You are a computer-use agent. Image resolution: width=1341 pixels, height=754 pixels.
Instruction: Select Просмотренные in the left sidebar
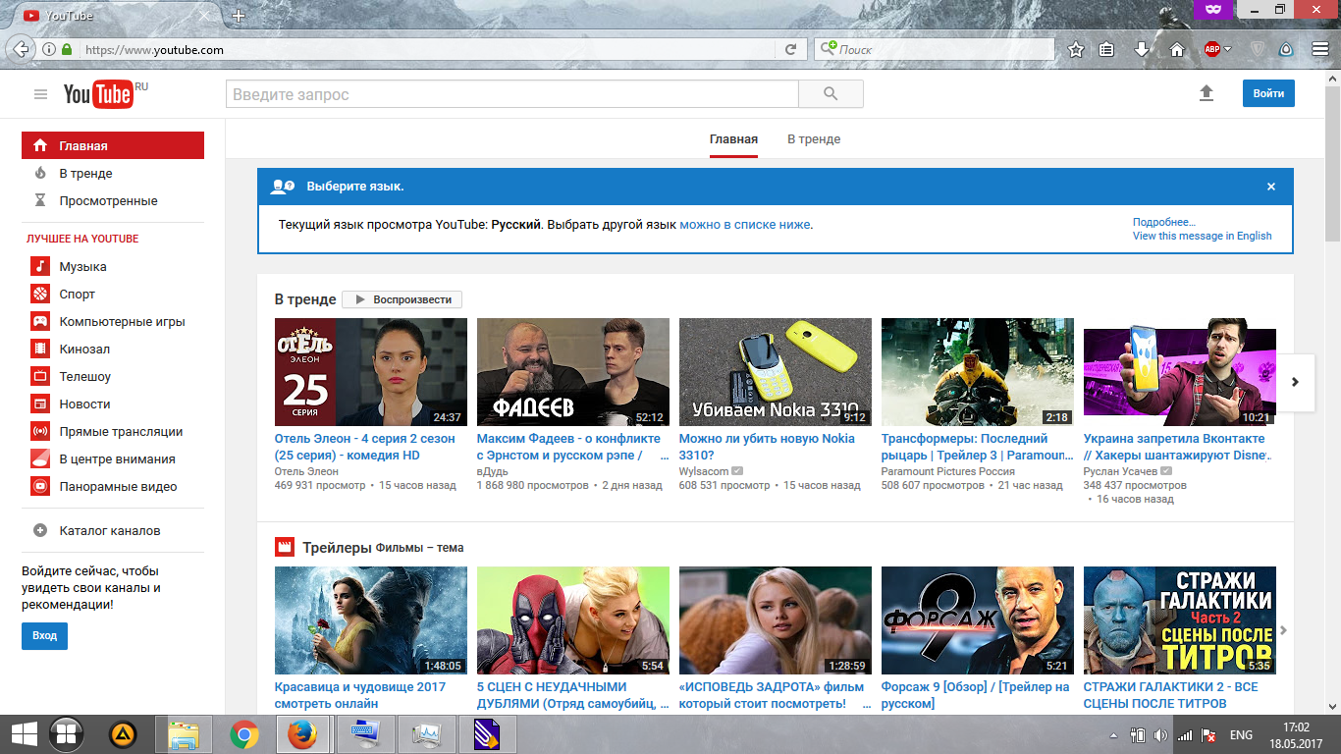pyautogui.click(x=108, y=201)
